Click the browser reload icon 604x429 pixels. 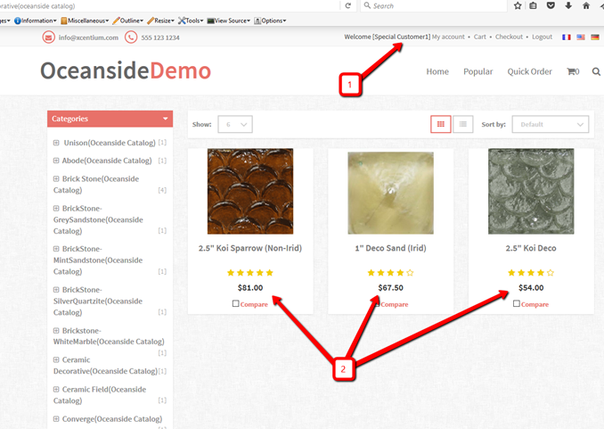[x=347, y=5]
